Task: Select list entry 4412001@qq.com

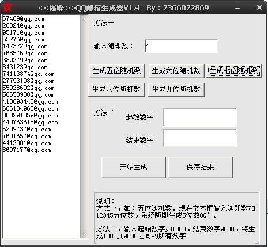Action: click(x=27, y=143)
